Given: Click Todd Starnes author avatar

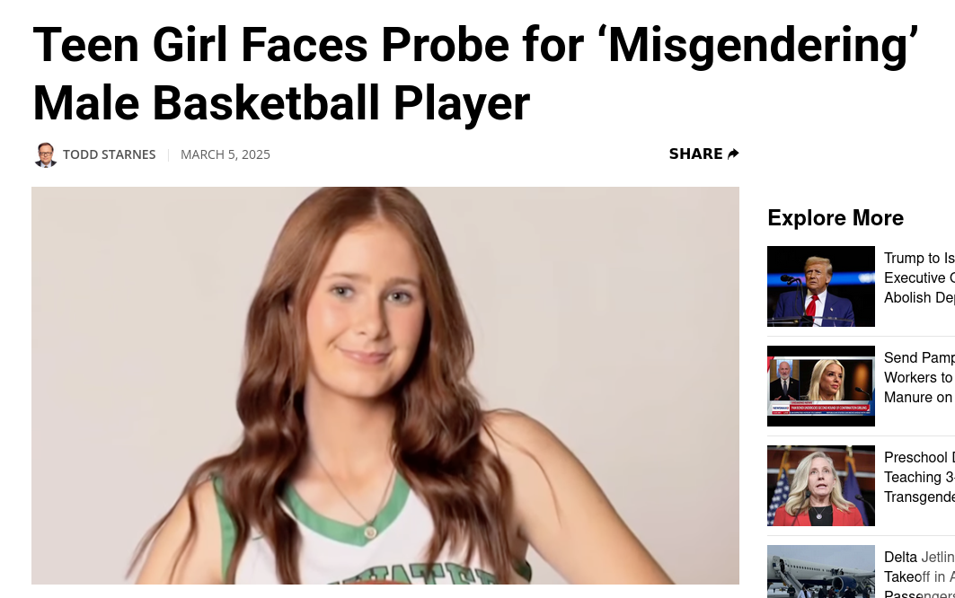Looking at the screenshot, I should point(45,154).
